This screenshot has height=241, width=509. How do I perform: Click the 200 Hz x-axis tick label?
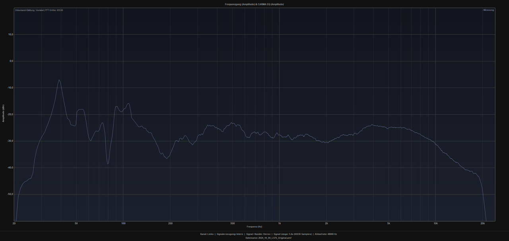[x=170, y=224]
